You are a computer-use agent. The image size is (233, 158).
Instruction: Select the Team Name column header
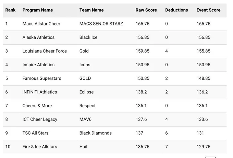click(91, 10)
